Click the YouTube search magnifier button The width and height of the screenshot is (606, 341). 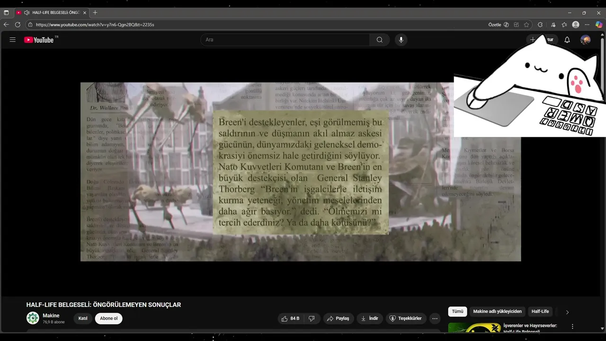coord(380,40)
